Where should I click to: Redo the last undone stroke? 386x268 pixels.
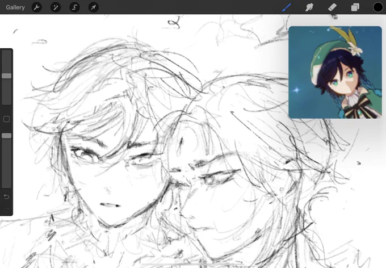click(7, 210)
